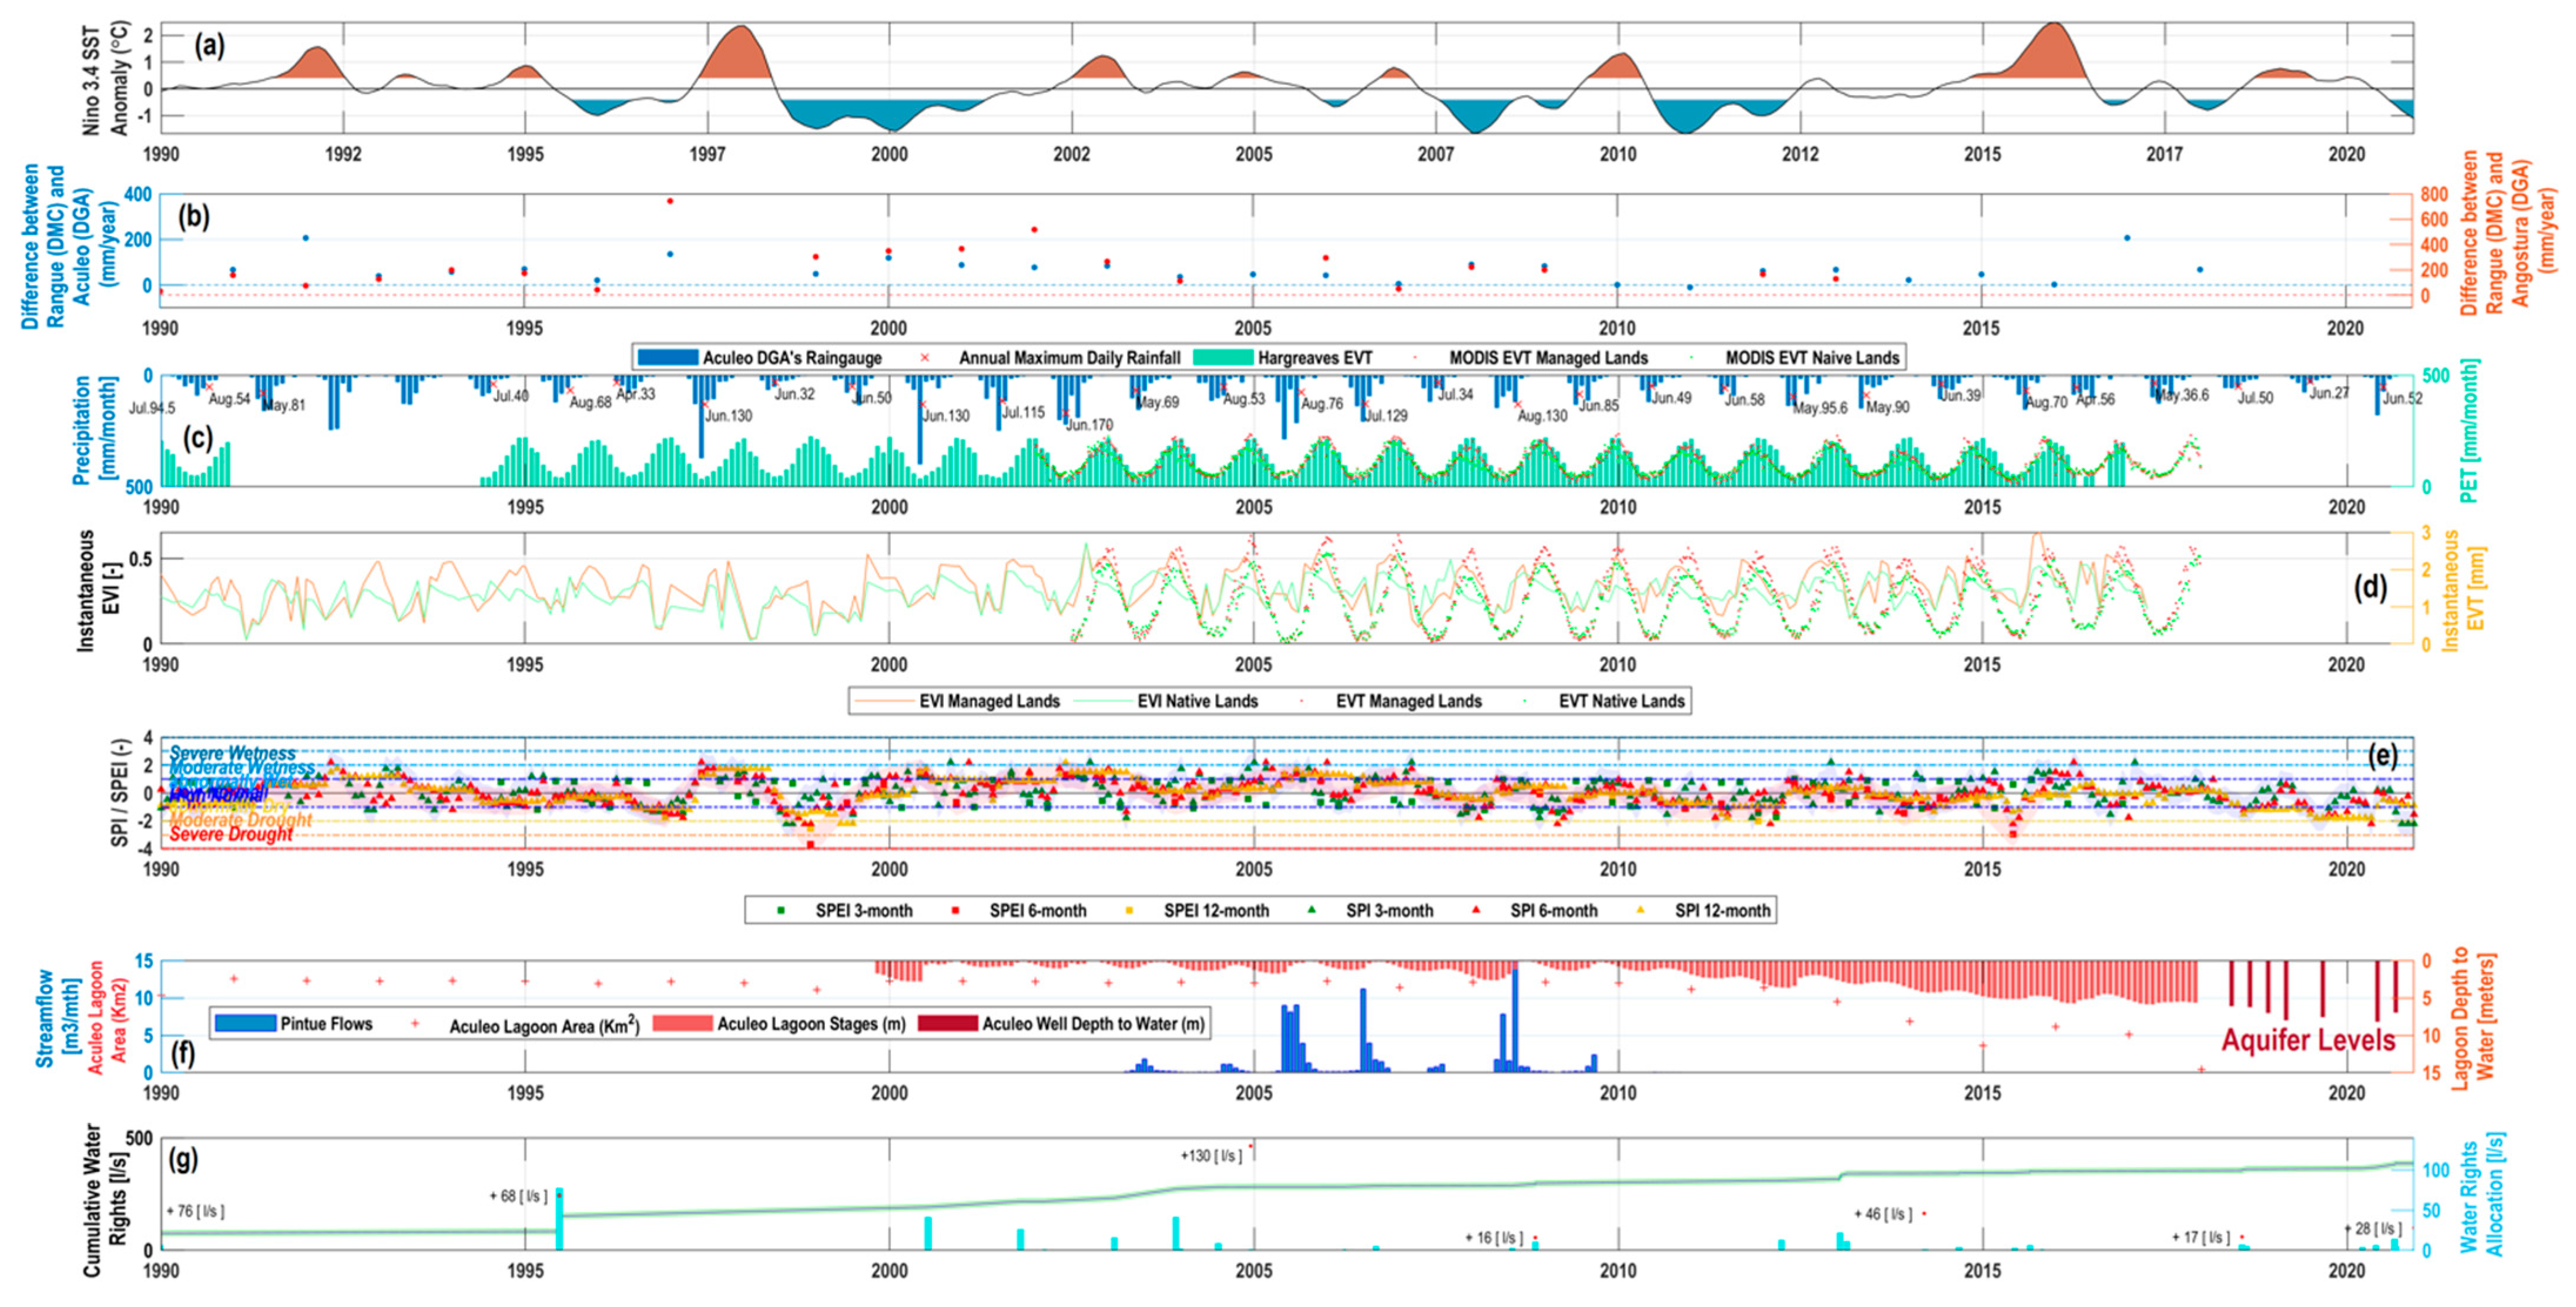The image size is (2576, 1307).
Task: Click the red Aquifer Levels annotation text
Action: click(x=2308, y=1040)
